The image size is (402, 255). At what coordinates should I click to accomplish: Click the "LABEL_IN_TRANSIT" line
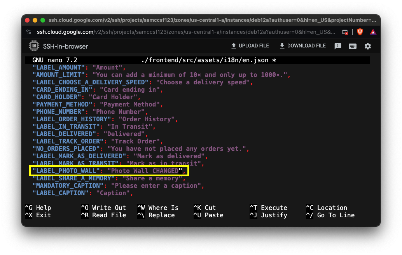click(94, 127)
